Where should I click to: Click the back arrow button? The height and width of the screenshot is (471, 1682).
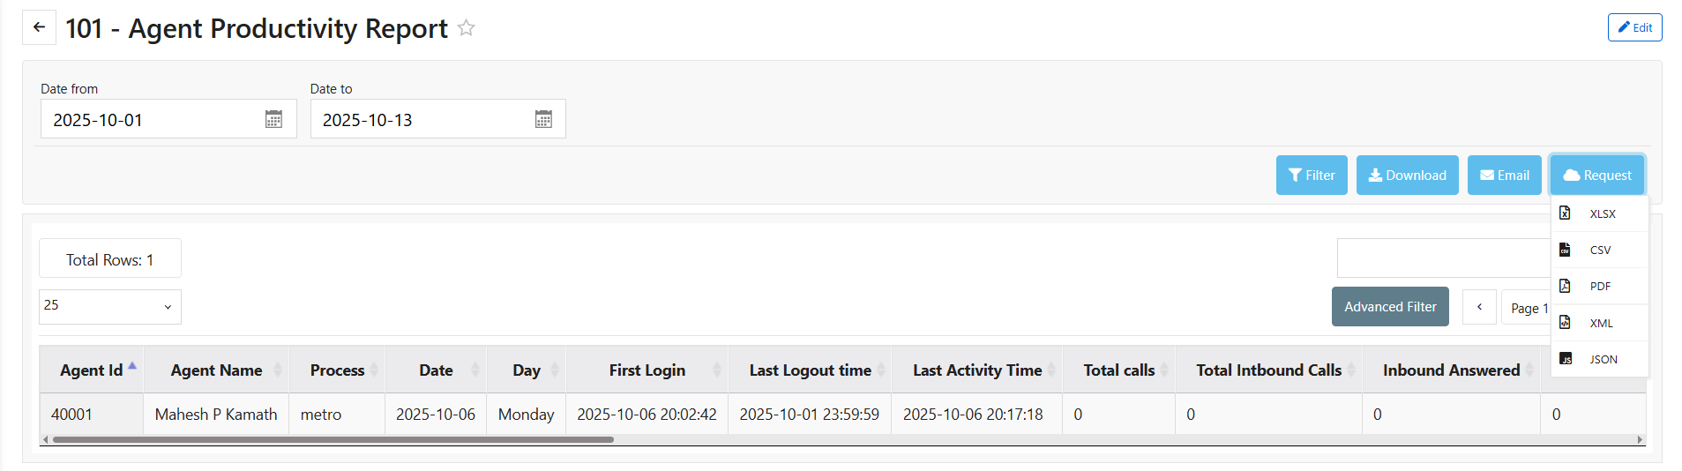[x=39, y=27]
